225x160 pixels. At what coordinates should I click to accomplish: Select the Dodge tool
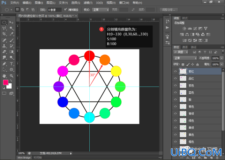tap(11, 57)
